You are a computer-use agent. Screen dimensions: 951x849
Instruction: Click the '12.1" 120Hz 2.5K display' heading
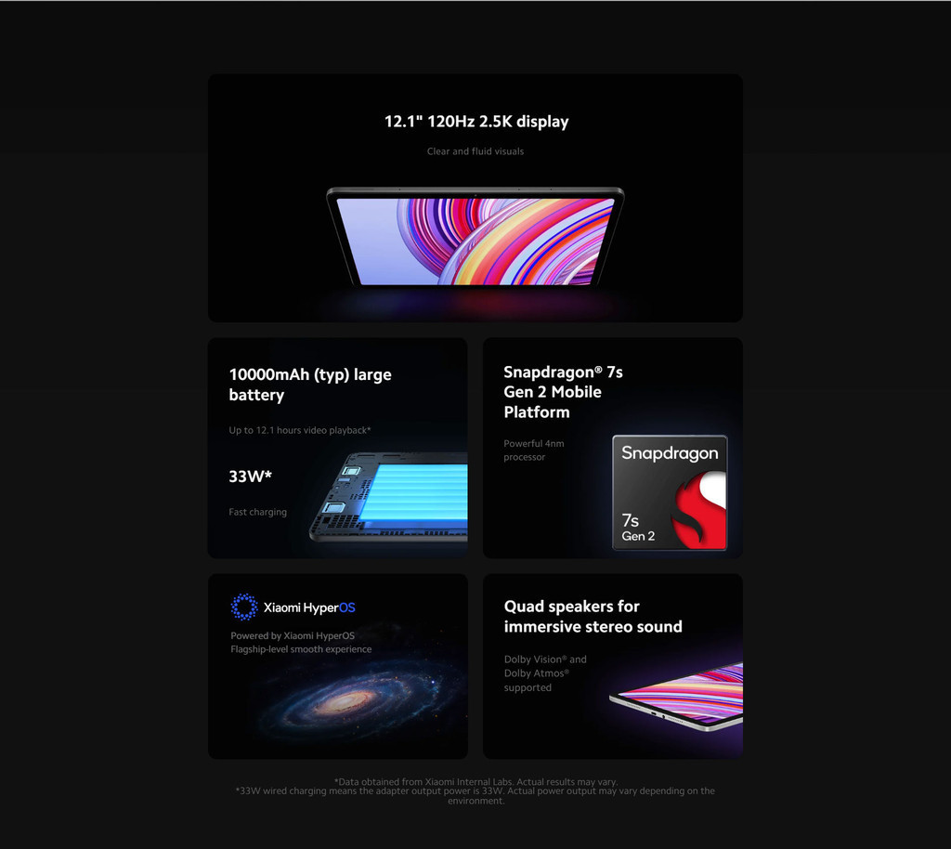pyautogui.click(x=476, y=122)
